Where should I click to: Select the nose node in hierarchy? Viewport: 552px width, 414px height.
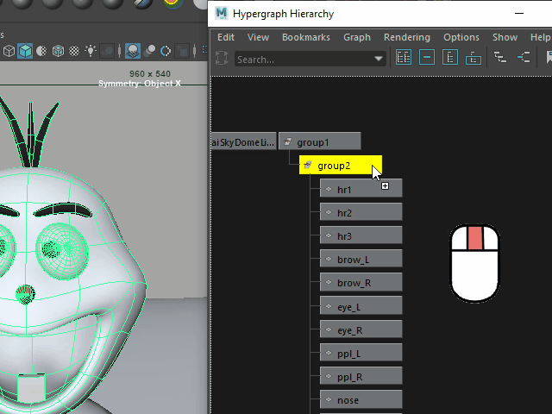(x=360, y=400)
